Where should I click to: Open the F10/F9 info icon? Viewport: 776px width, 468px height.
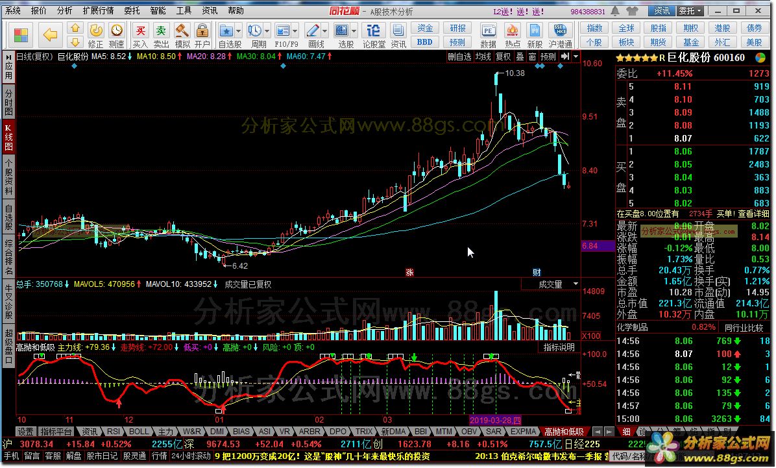(283, 31)
